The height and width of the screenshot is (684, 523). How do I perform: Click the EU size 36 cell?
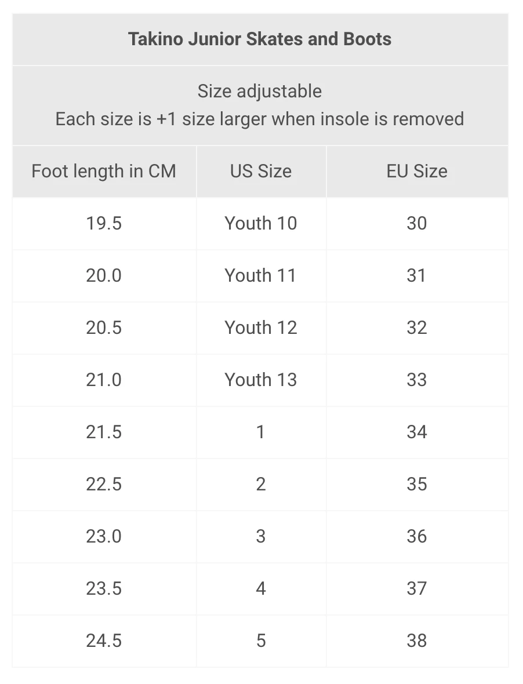tap(417, 536)
